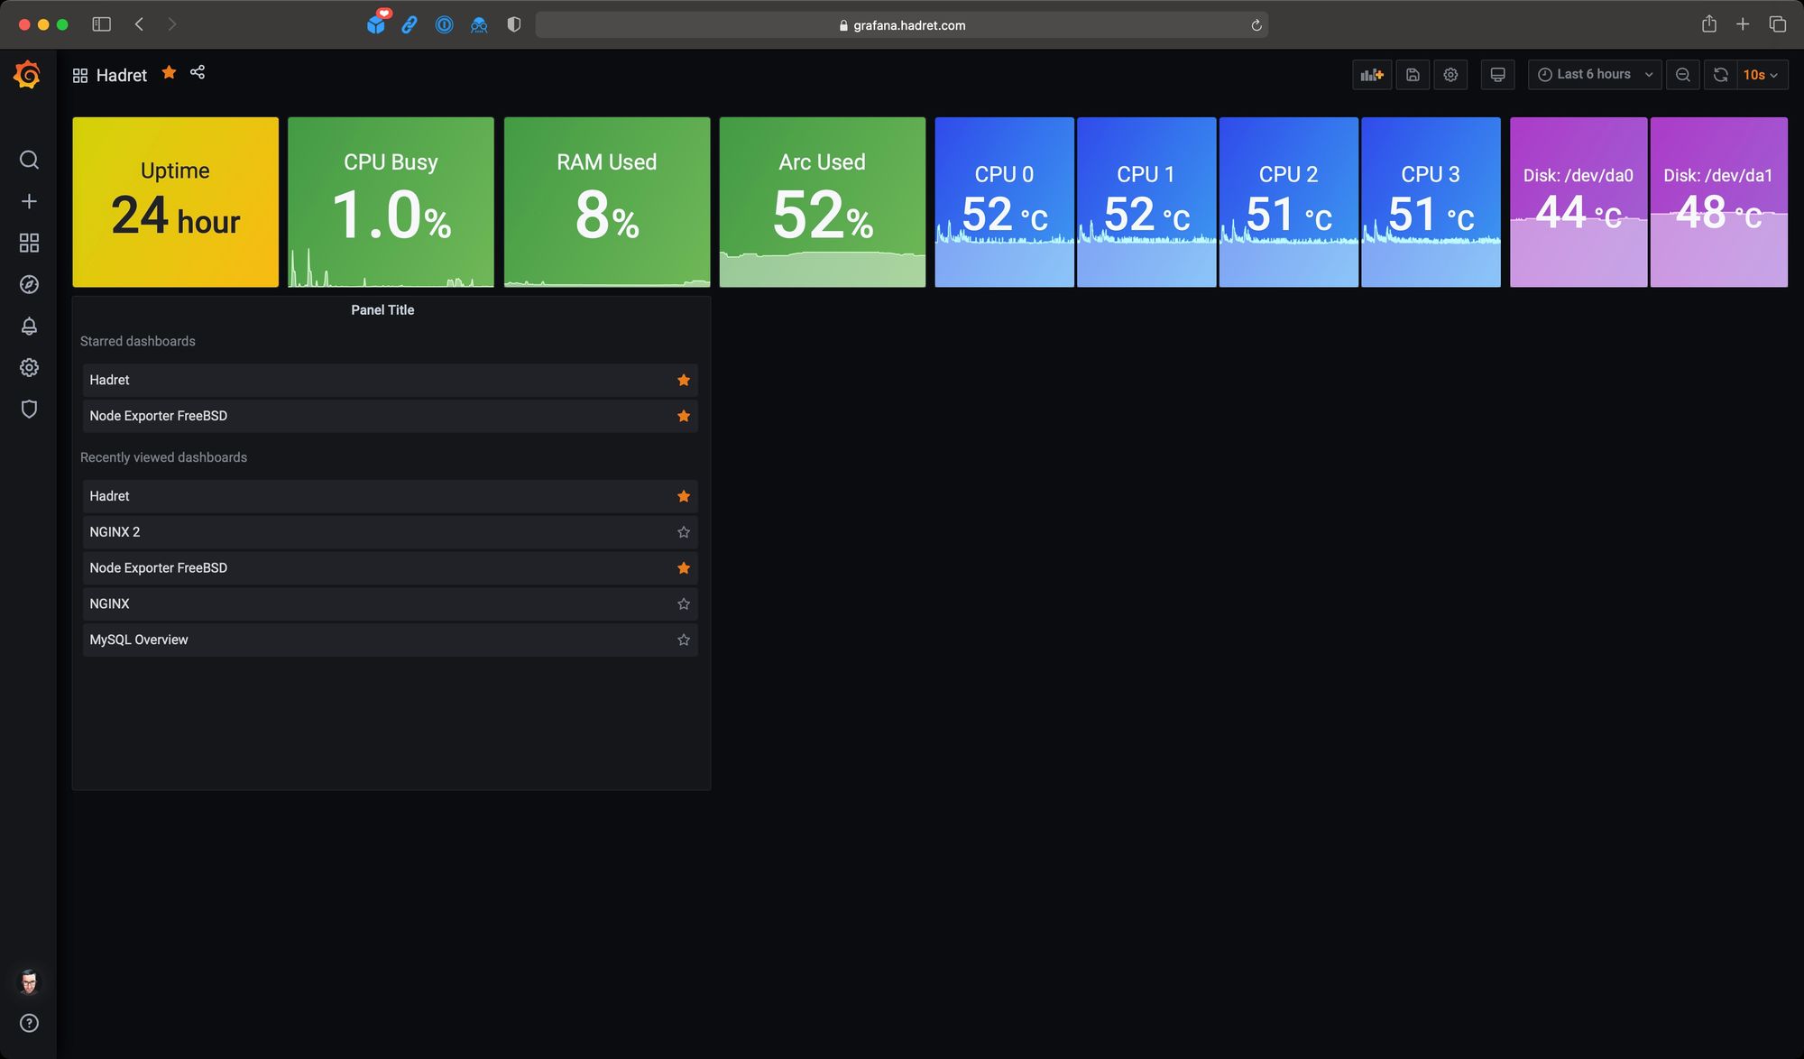Open MySQL Overview from the recently viewed list
This screenshot has width=1804, height=1059.
(x=139, y=640)
